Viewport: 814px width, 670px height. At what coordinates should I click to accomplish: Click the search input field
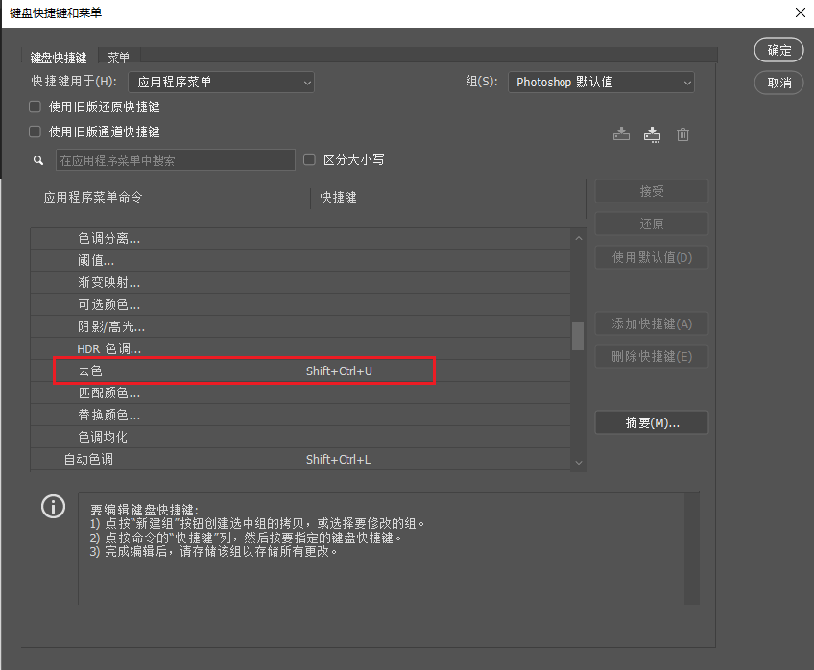[x=176, y=159]
